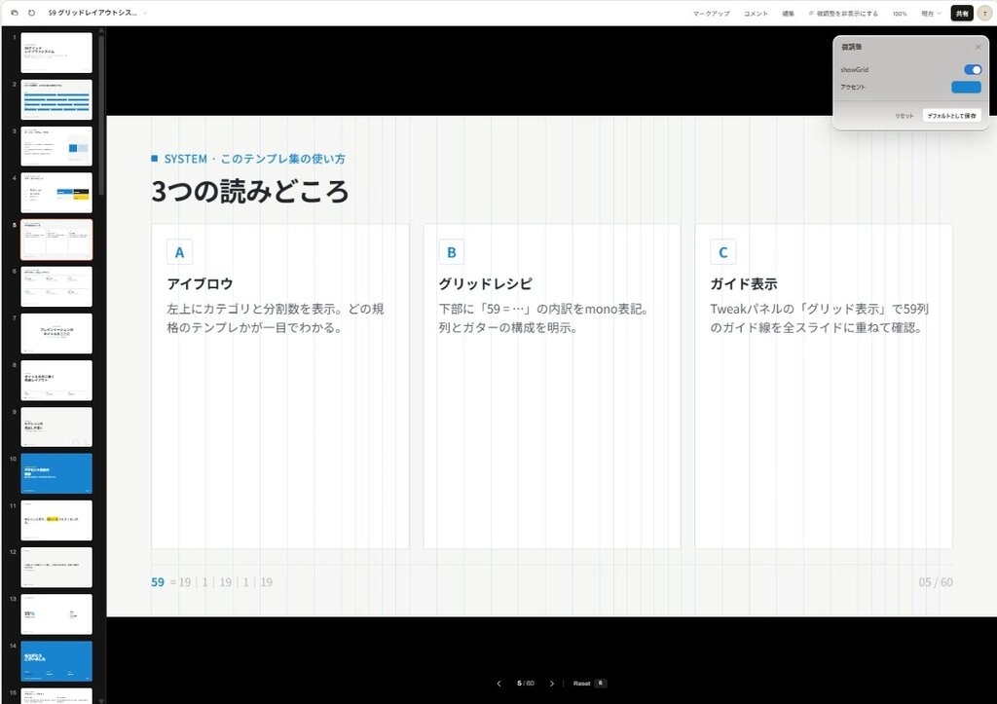Toggle the showGrid switch
This screenshot has width=997, height=704.
click(x=973, y=70)
